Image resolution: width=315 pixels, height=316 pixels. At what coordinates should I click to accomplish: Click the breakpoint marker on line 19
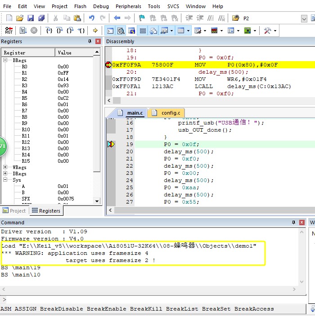point(111,144)
